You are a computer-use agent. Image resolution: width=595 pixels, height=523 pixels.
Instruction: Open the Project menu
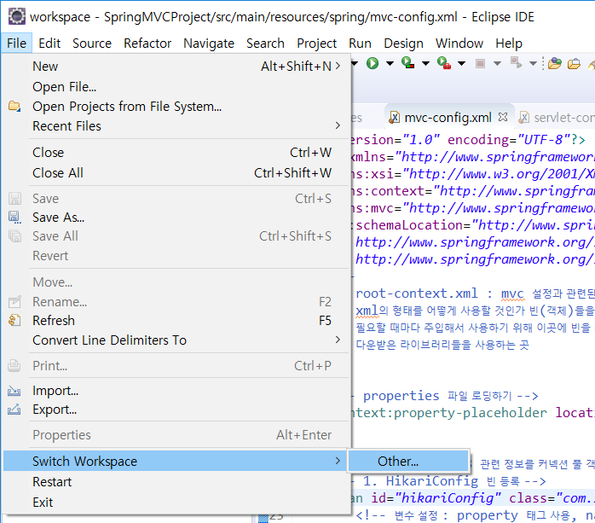click(x=316, y=44)
